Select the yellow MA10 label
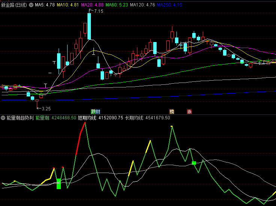 69,5
